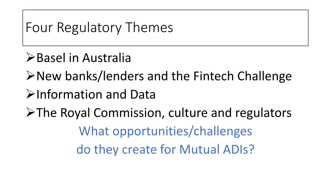Click the arrow bullet before Basel in Australia

point(30,58)
